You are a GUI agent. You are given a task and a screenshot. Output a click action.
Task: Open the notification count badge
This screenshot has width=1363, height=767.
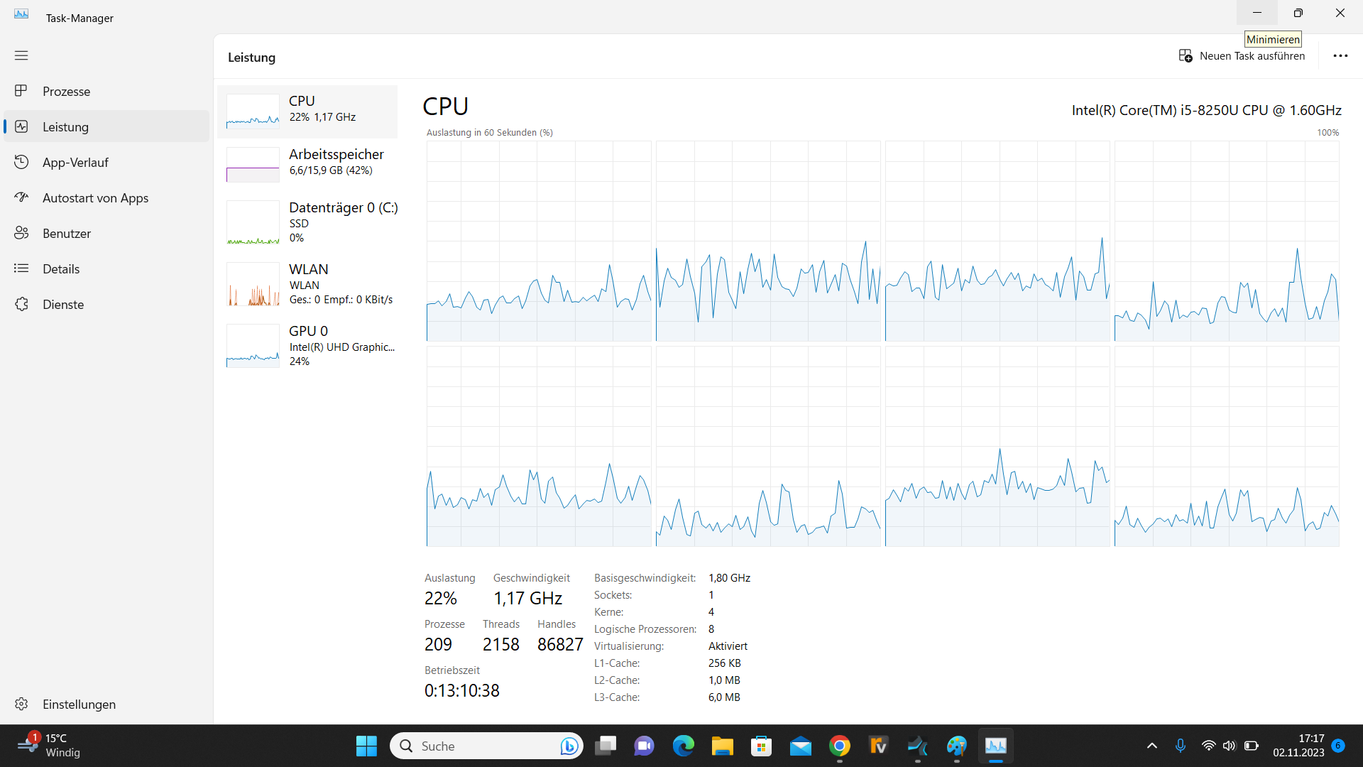1338,745
